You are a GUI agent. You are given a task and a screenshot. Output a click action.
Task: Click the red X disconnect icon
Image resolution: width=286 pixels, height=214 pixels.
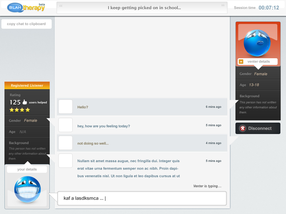click(x=243, y=128)
